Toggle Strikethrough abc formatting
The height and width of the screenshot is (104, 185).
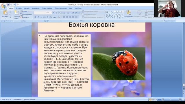click(x=44, y=17)
